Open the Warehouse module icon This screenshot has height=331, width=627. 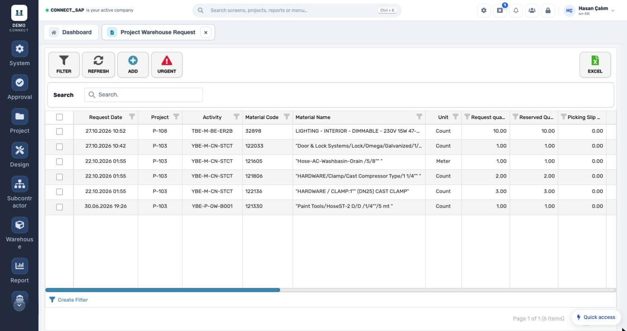point(19,225)
